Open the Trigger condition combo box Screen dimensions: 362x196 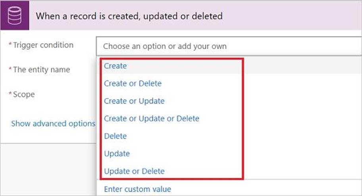228,46
